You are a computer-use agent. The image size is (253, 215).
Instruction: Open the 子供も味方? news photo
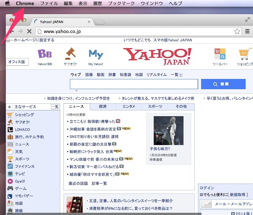pos(168,131)
